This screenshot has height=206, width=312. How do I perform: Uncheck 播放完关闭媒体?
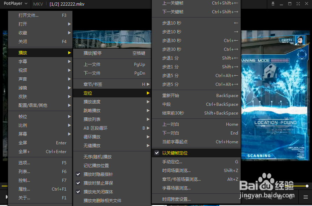pos(112,192)
